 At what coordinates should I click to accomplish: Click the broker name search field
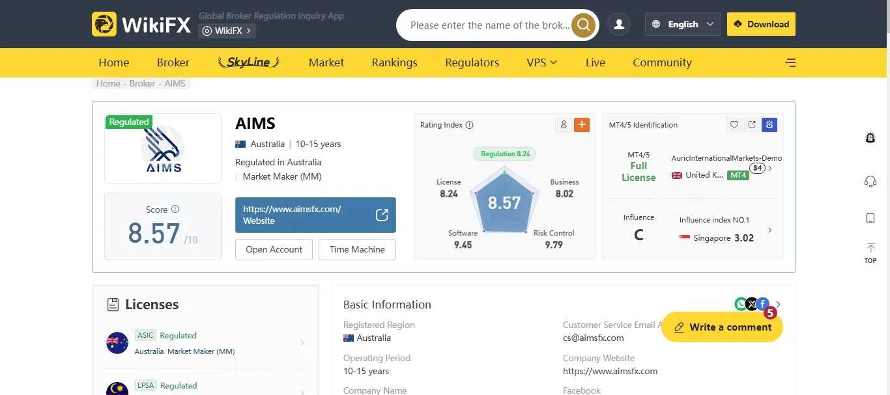[490, 25]
